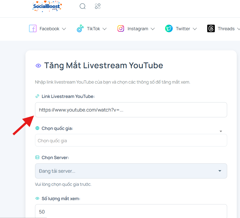Click the Chọn Server label

pyautogui.click(x=55, y=158)
